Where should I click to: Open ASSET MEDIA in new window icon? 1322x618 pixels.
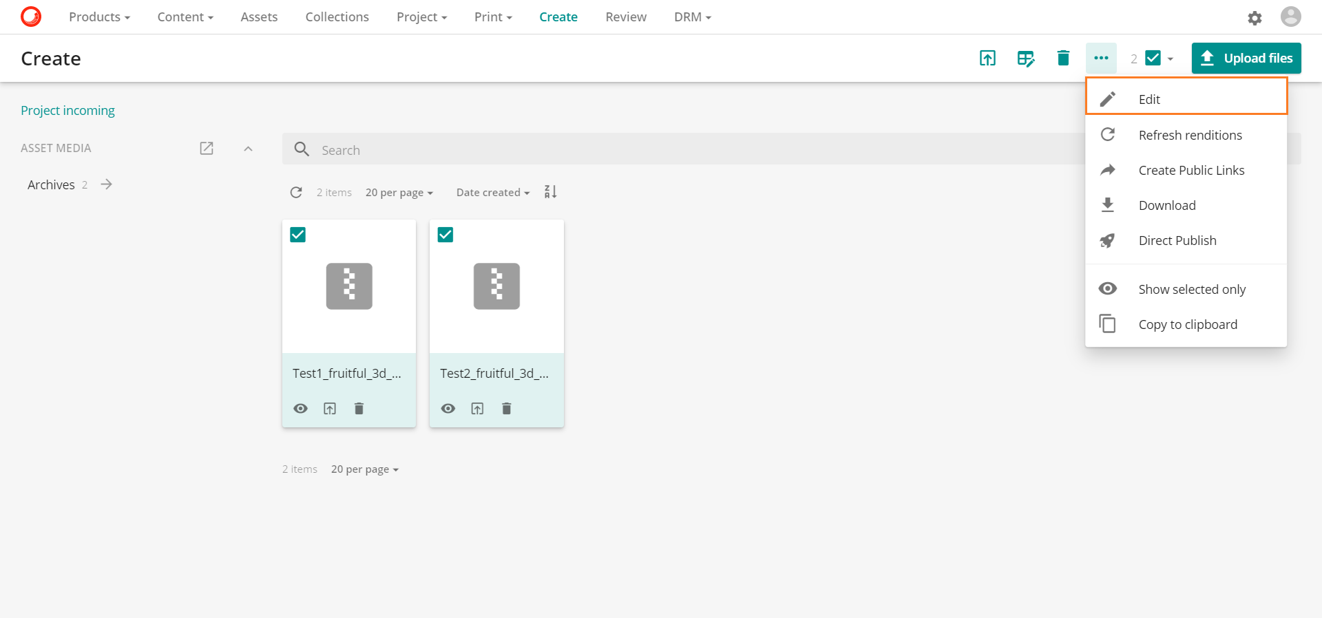pyautogui.click(x=207, y=149)
